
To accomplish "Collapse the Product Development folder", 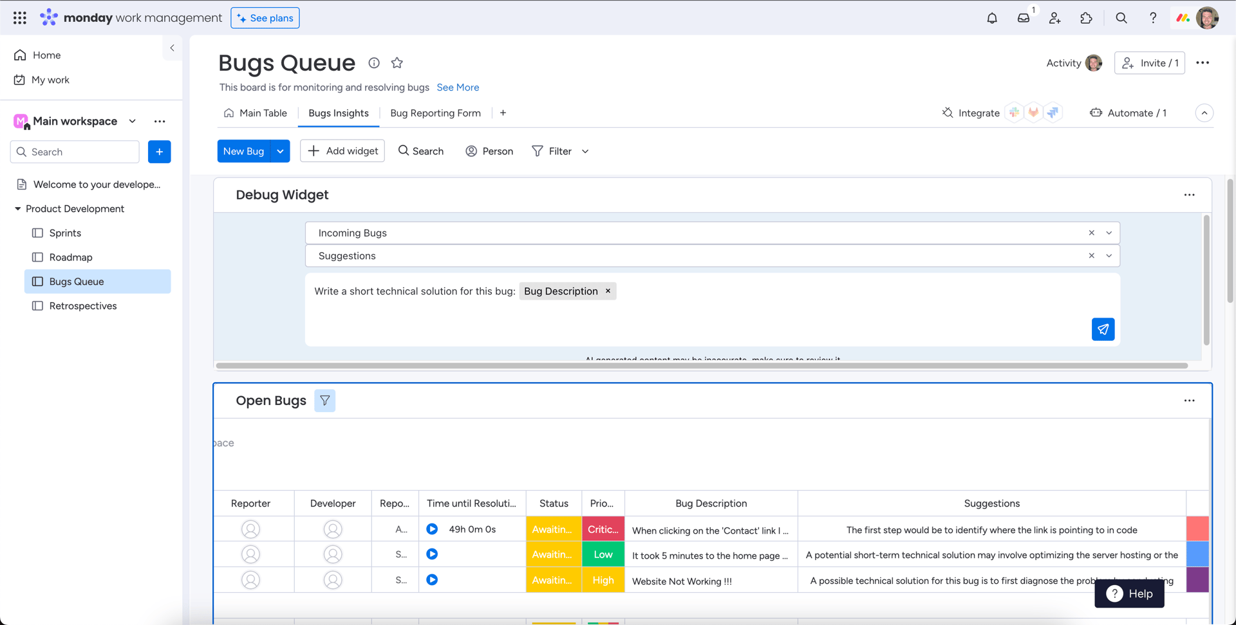I will tap(17, 209).
